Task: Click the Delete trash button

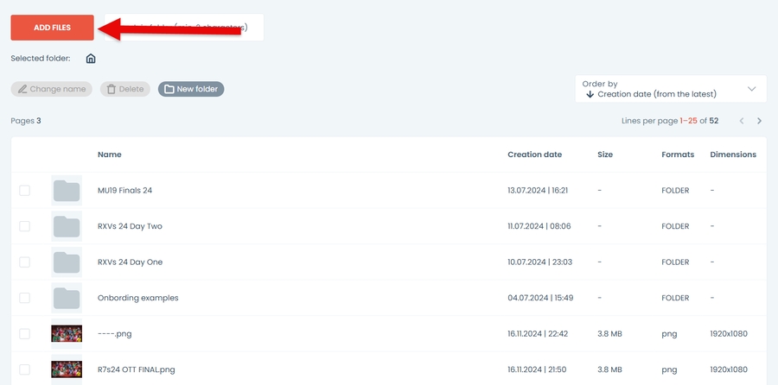Action: point(124,89)
